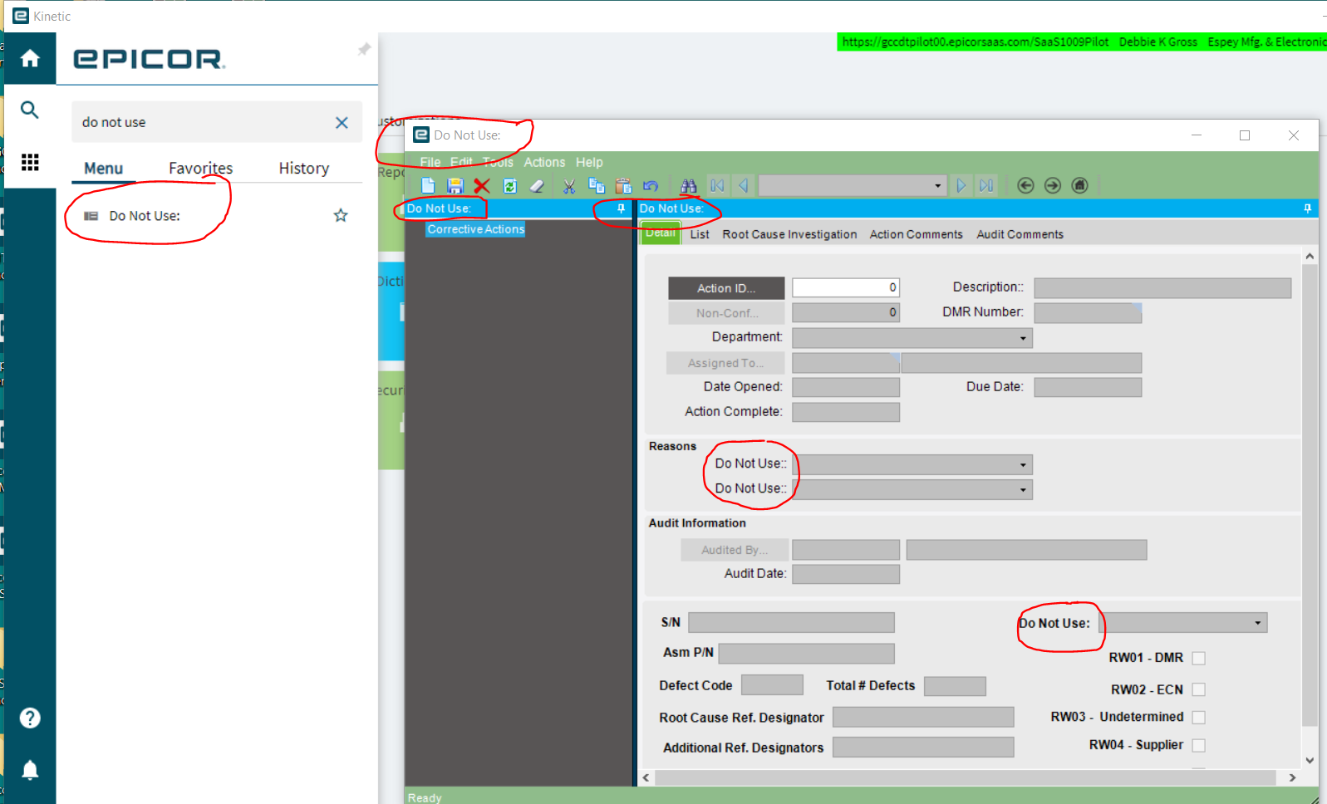Click the Action ID... button
1327x804 pixels.
click(x=726, y=288)
